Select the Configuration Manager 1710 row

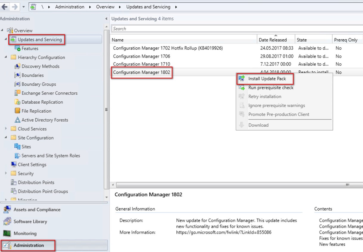click(237, 64)
